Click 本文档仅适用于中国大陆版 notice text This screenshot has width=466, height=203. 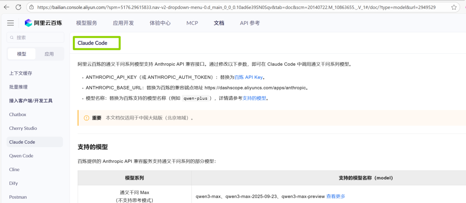coord(150,118)
